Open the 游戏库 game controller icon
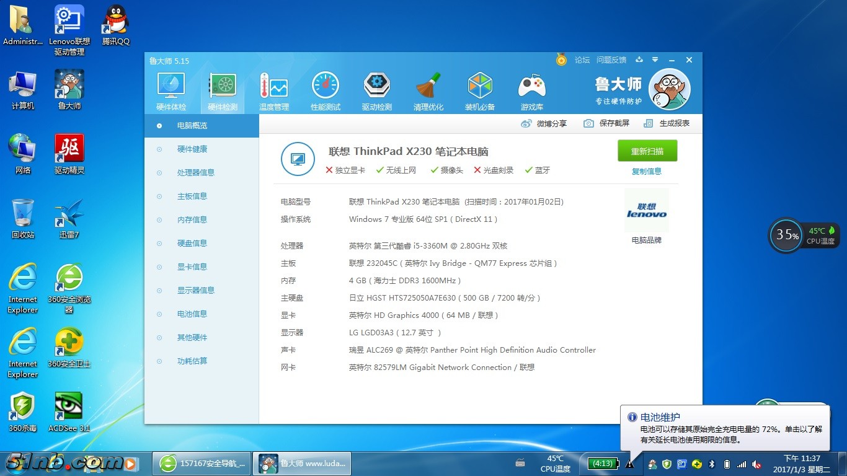The height and width of the screenshot is (476, 847). point(531,92)
